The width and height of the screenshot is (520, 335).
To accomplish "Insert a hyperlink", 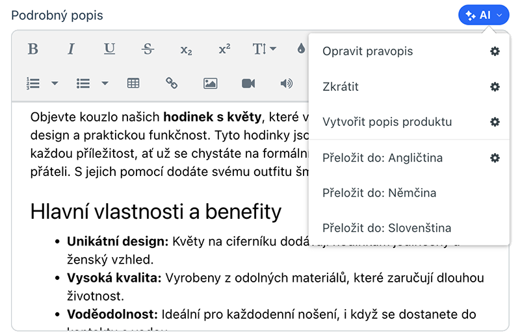I will (x=172, y=83).
